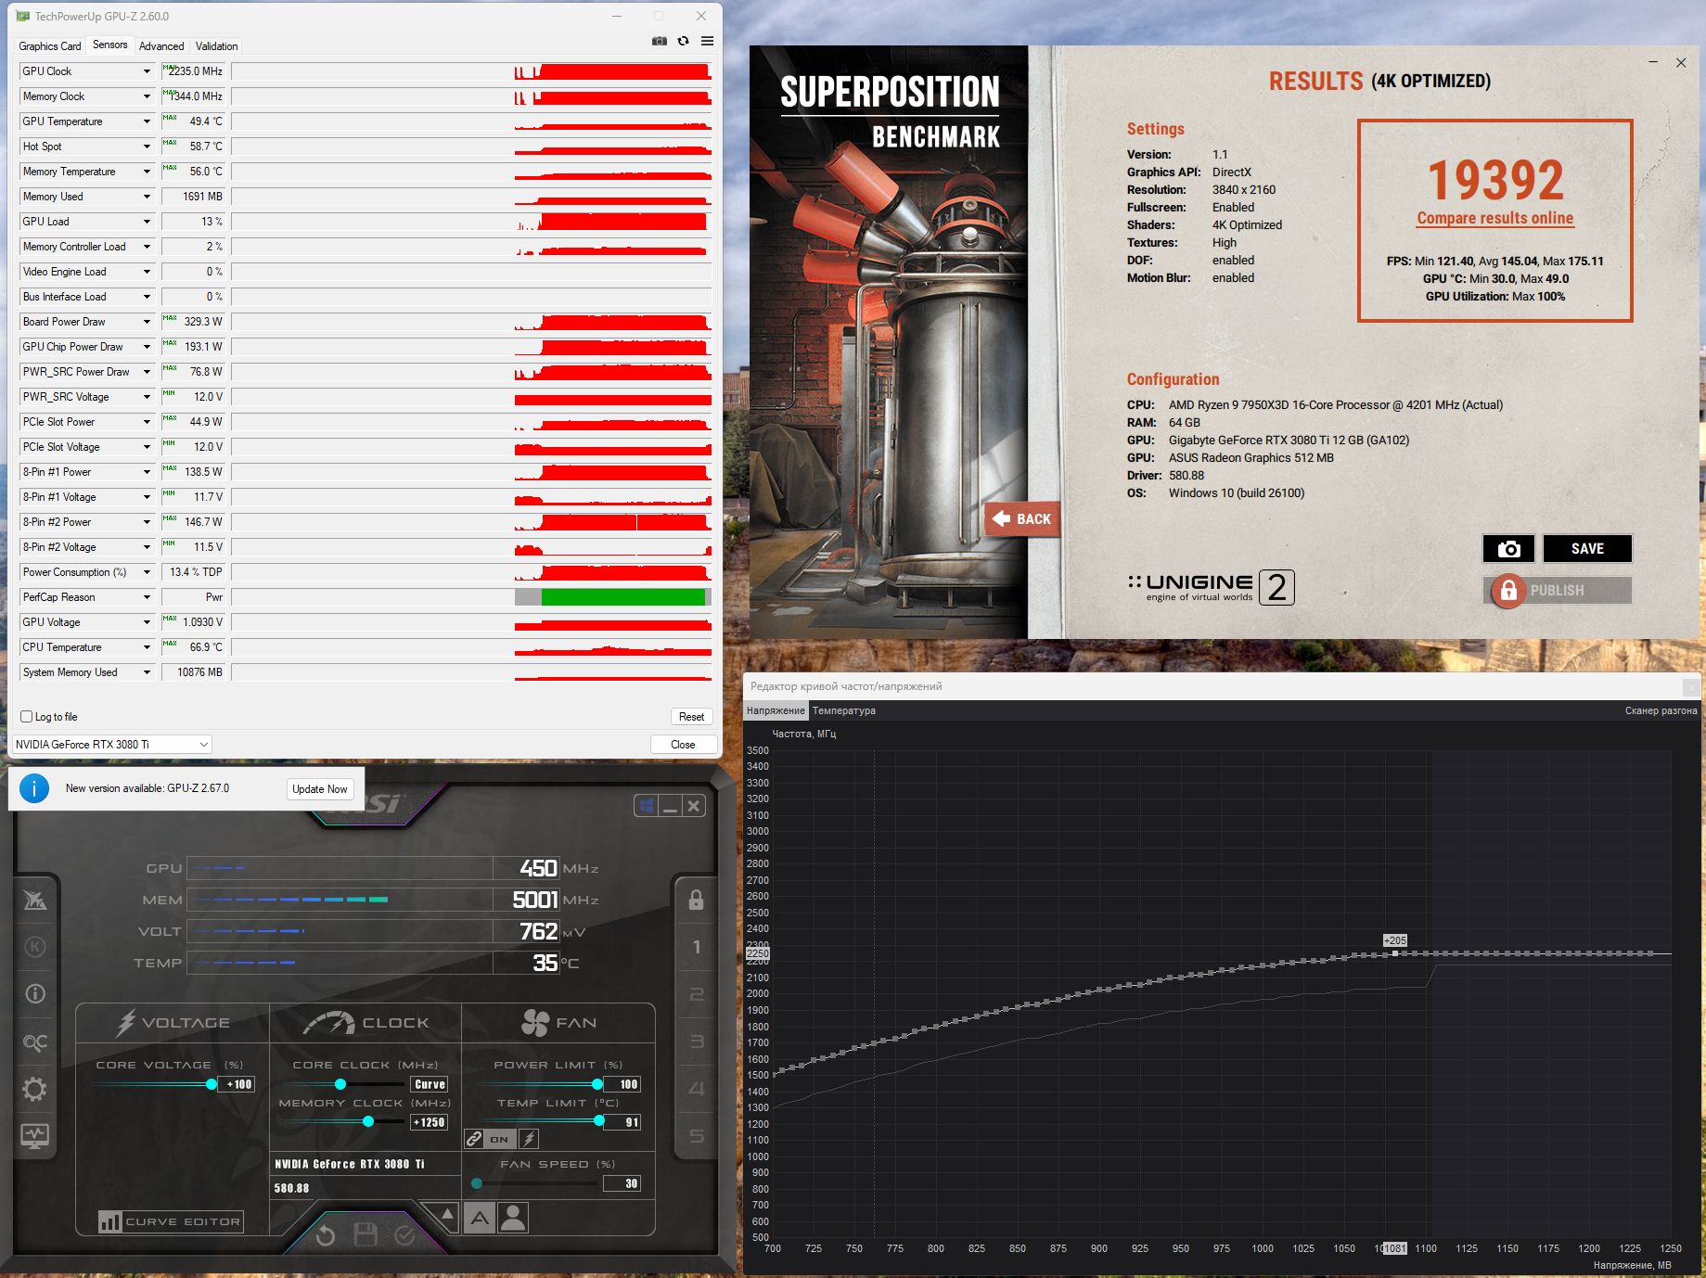Open the OC Scanner in Afterburner sidebar
The image size is (1706, 1278).
(x=35, y=1042)
